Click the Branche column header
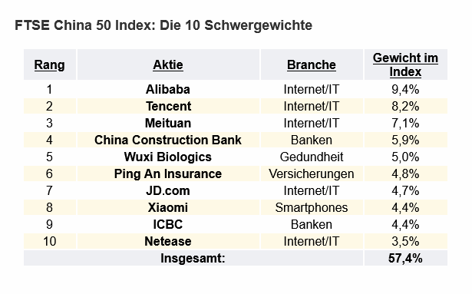Screen dimensions: 472x294 tap(312, 65)
